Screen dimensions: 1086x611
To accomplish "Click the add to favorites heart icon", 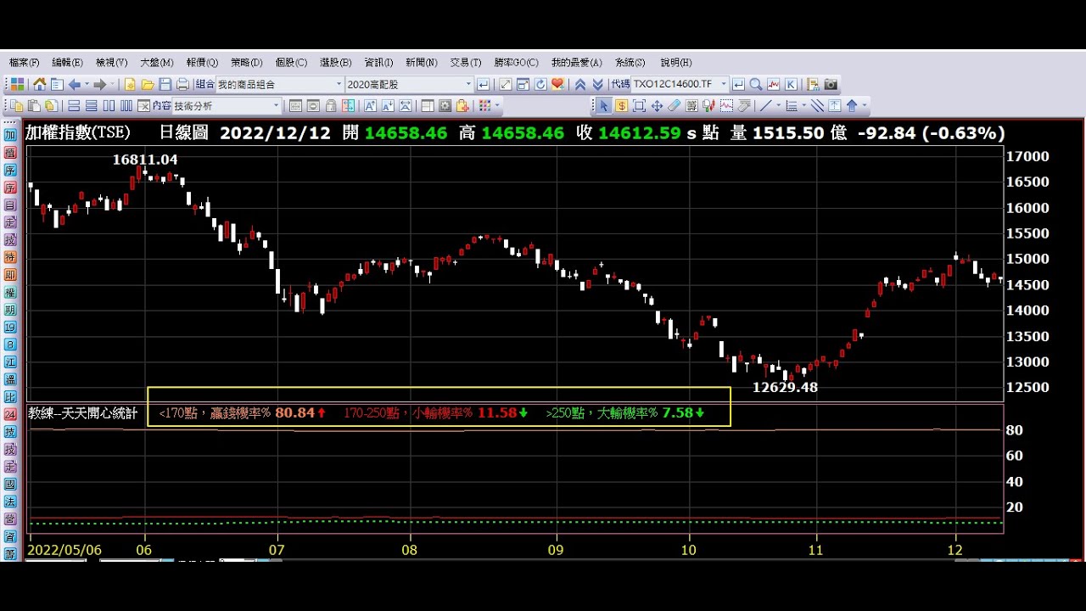I will tap(557, 84).
